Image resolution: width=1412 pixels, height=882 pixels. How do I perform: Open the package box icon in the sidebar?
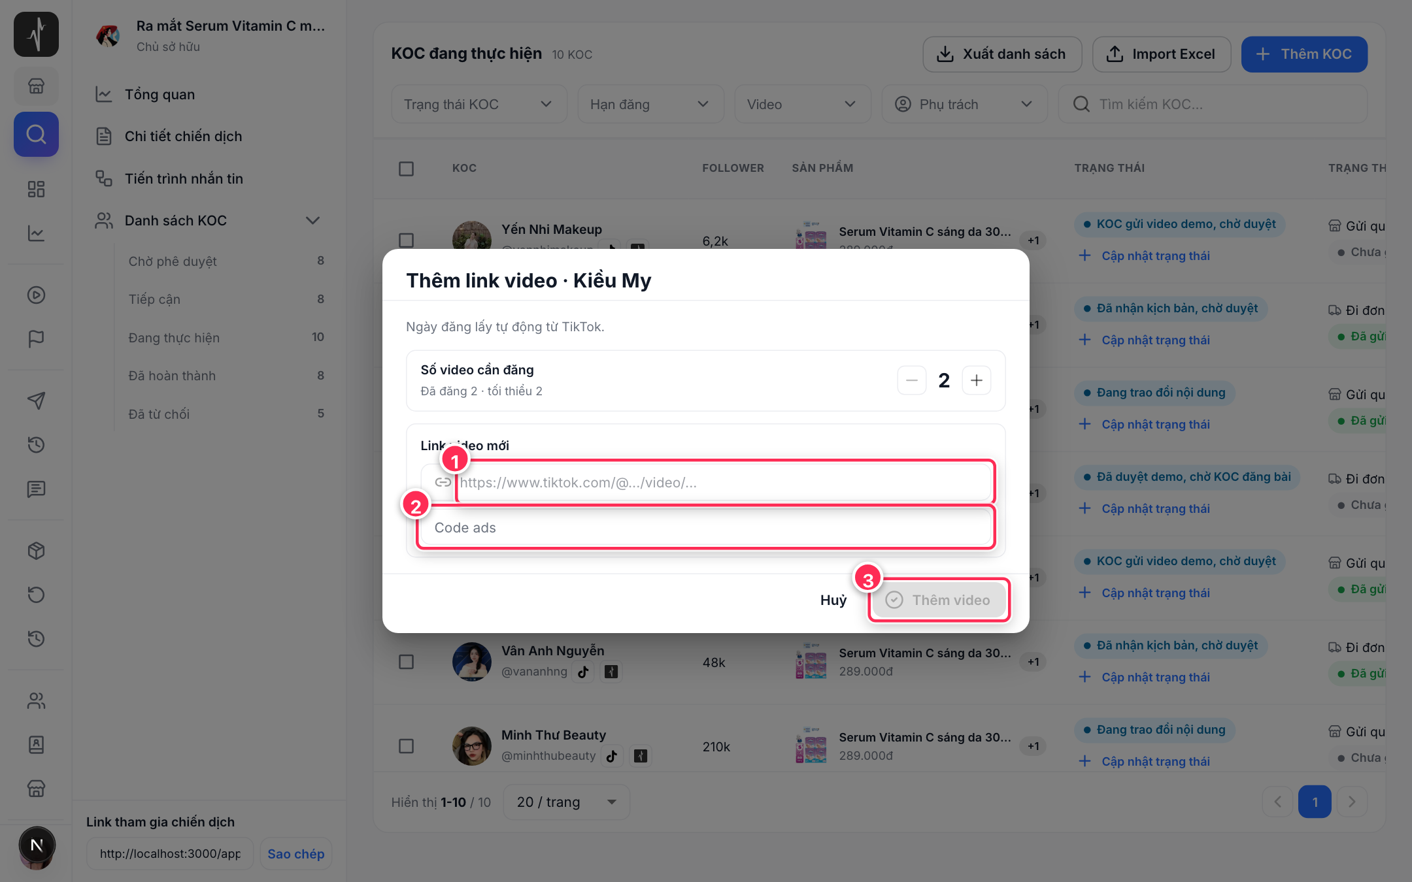point(36,551)
